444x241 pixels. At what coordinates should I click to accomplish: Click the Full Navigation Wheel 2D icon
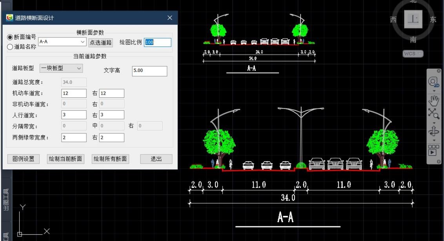click(x=434, y=81)
